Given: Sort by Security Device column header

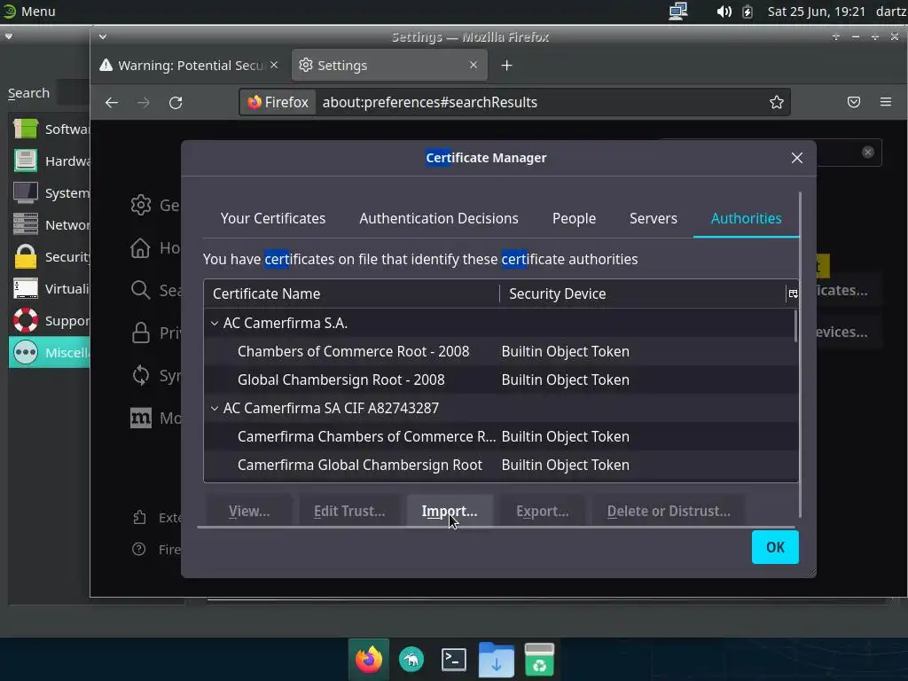Looking at the screenshot, I should (x=642, y=294).
